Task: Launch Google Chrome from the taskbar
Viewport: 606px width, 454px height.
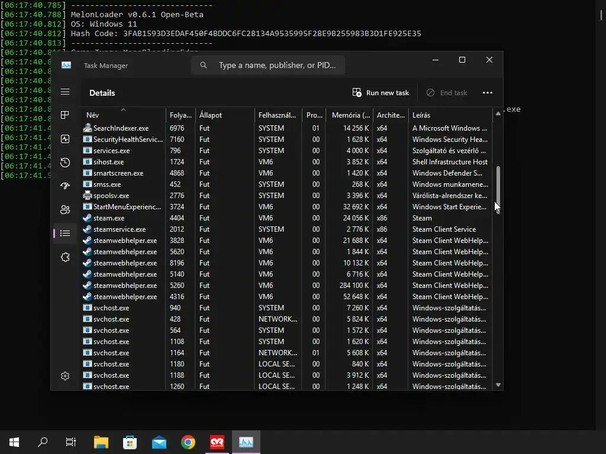Action: (188, 442)
